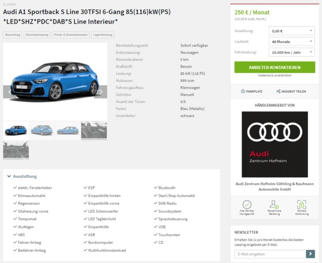Open the Audi Zentrum Hofheim logo
The height and width of the screenshot is (263, 322).
(275, 144)
